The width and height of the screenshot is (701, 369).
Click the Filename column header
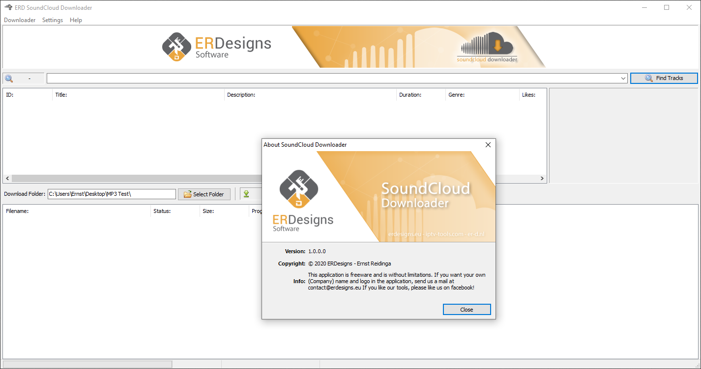pos(77,211)
